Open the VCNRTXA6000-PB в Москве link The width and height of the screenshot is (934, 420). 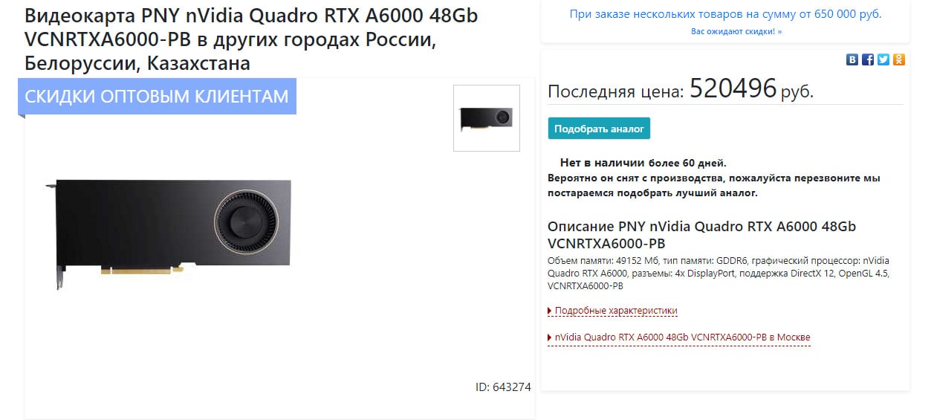pyautogui.click(x=683, y=337)
